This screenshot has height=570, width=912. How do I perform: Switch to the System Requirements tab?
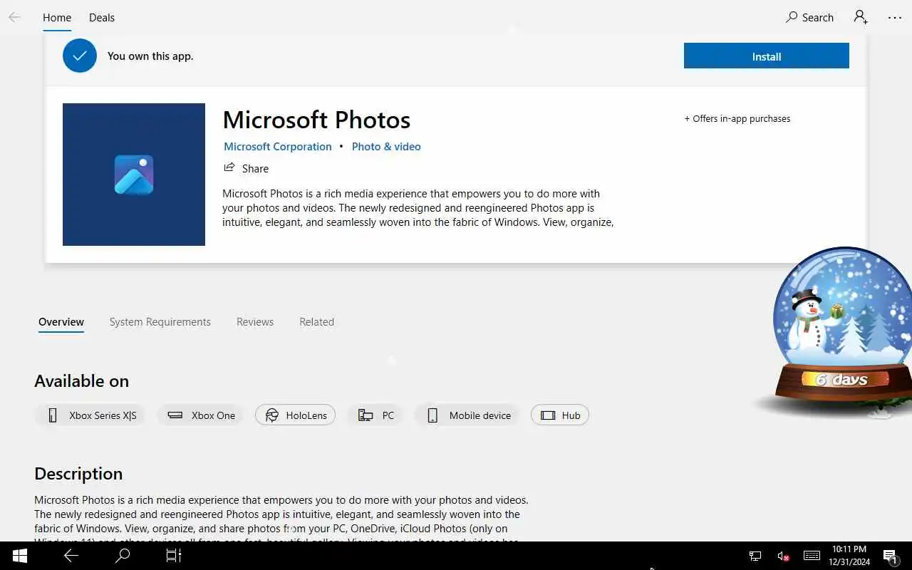(x=160, y=322)
